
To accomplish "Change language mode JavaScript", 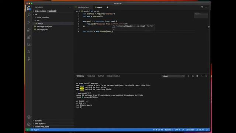I will click(190, 130).
